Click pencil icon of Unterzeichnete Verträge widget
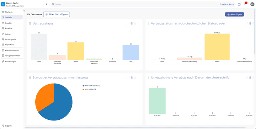 tap(247, 77)
